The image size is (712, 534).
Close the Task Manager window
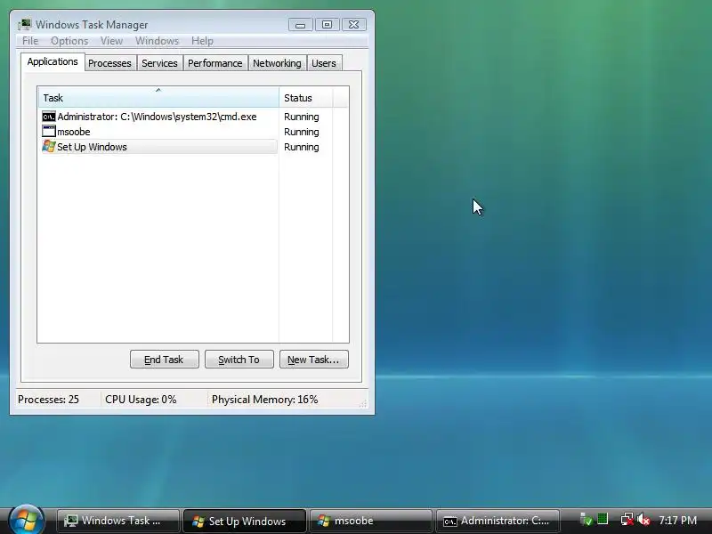[x=353, y=25]
